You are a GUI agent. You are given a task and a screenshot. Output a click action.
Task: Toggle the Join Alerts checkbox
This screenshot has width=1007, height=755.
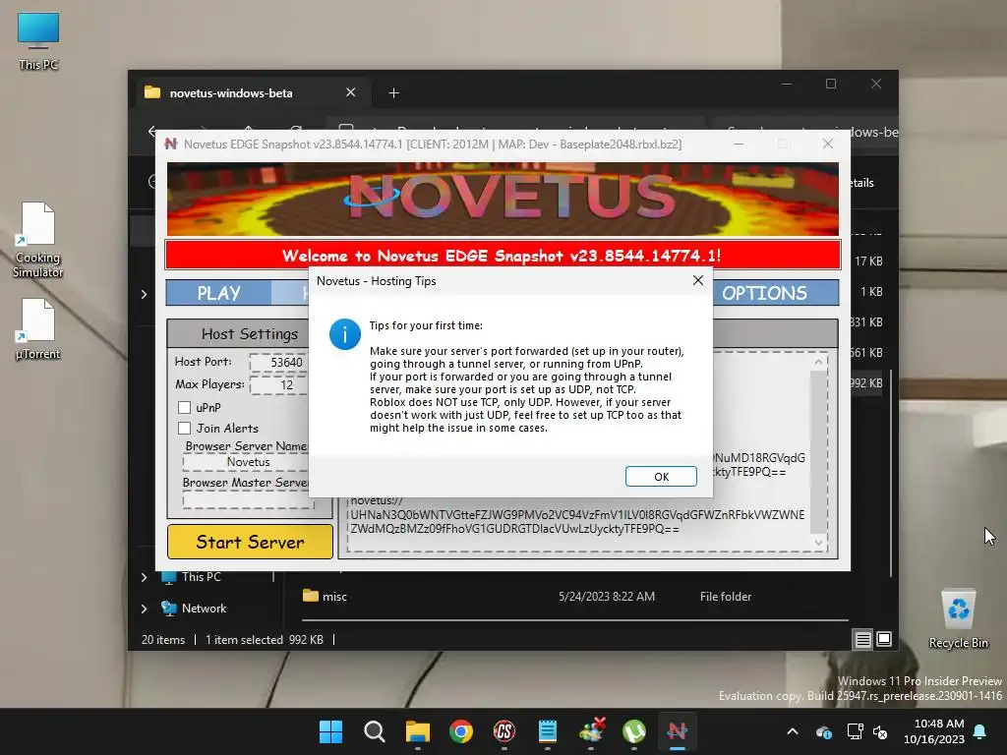(x=184, y=429)
